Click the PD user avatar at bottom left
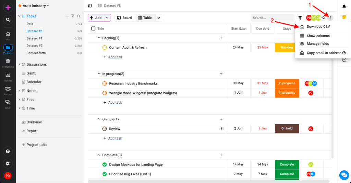Viewport: 351px width, 183px height. (x=8, y=176)
